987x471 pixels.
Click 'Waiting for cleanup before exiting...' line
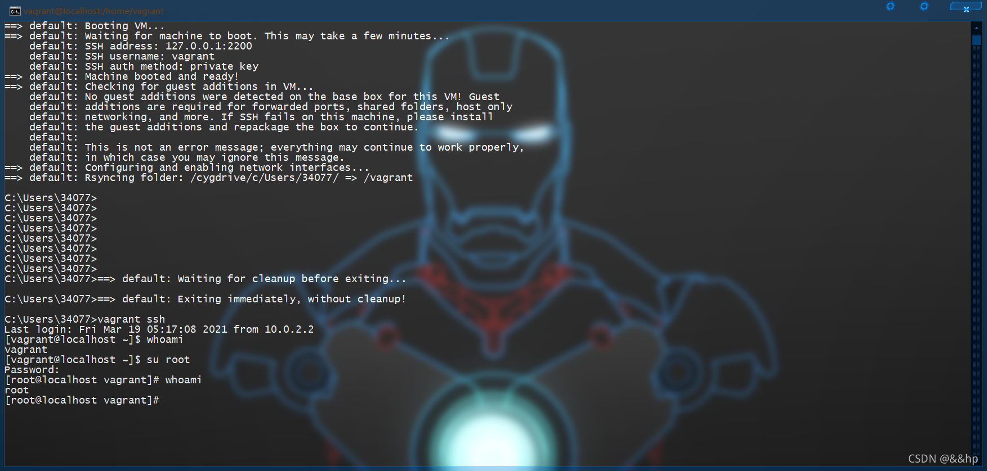(x=206, y=279)
